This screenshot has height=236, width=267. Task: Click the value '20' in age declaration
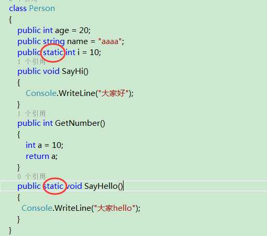84,30
